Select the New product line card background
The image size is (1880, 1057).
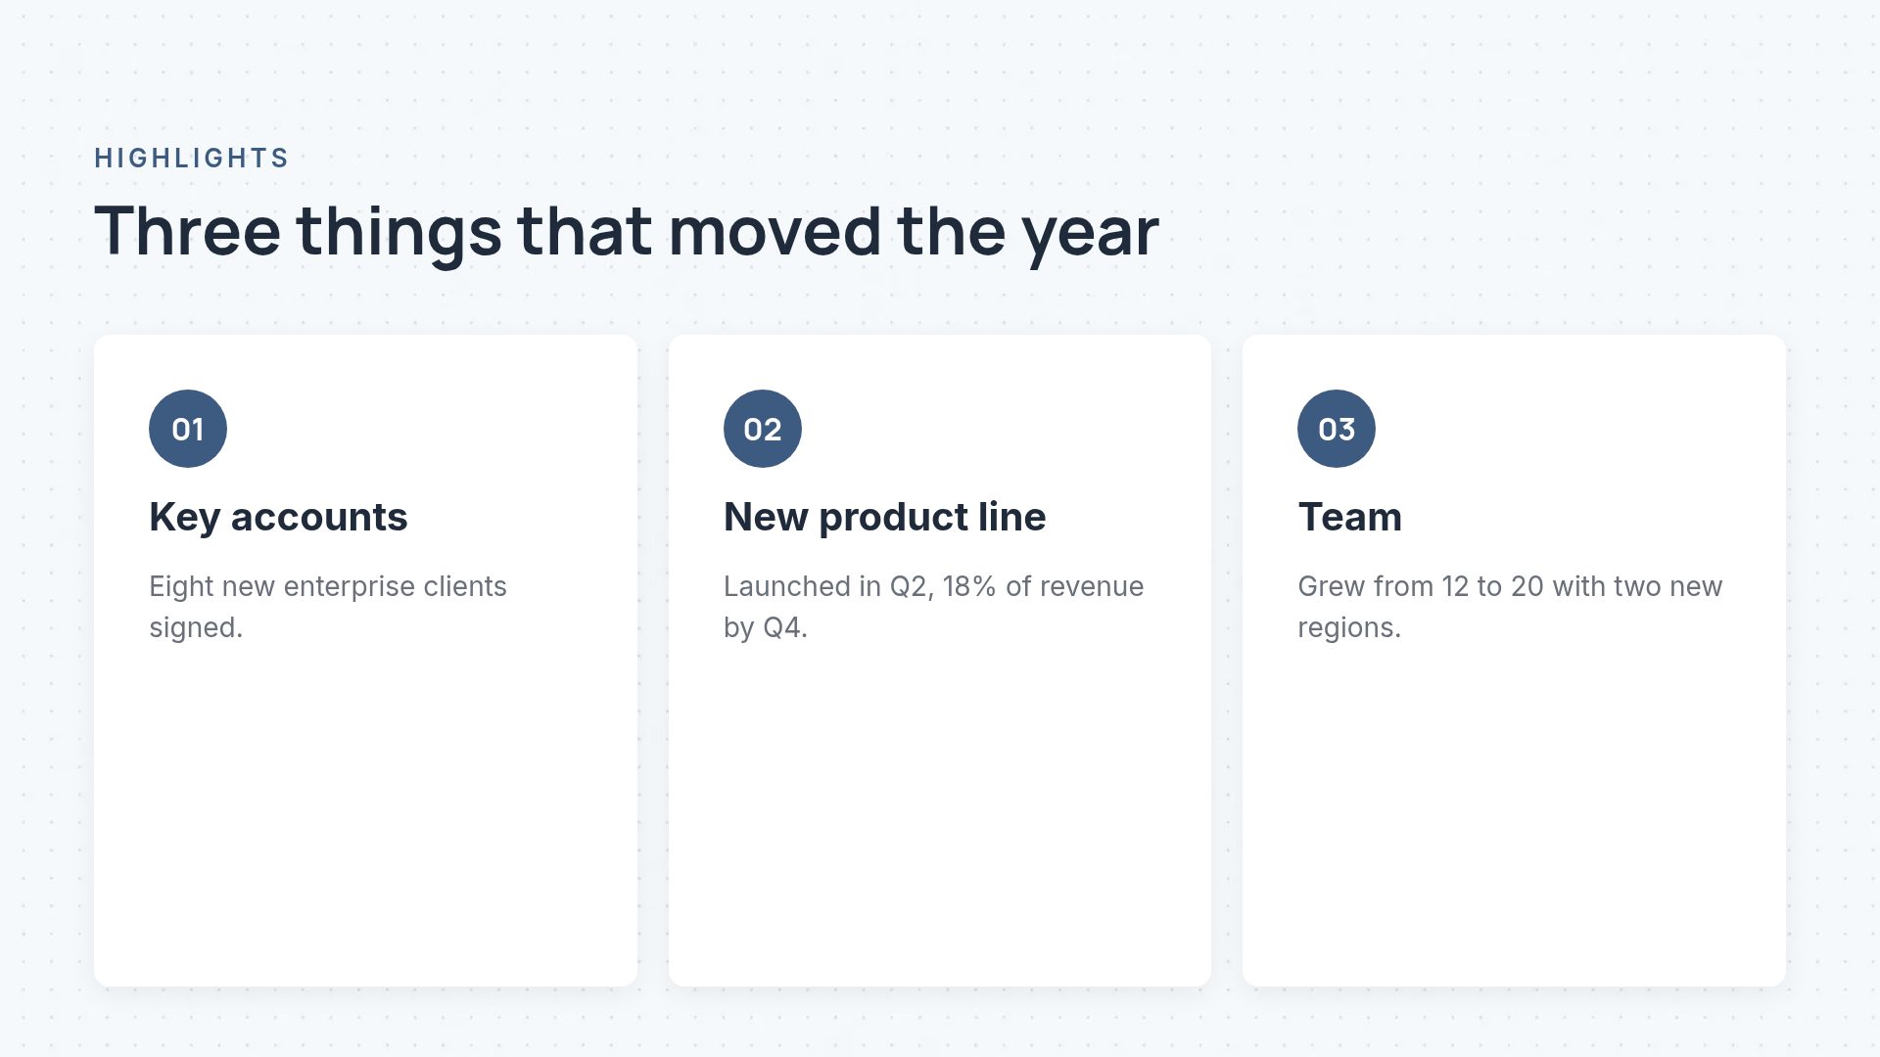940,661
